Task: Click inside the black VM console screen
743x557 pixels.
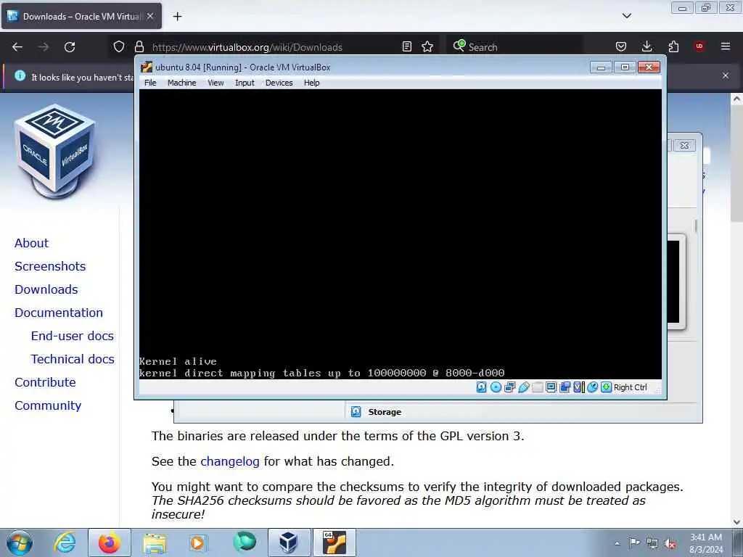Action: [x=401, y=234]
